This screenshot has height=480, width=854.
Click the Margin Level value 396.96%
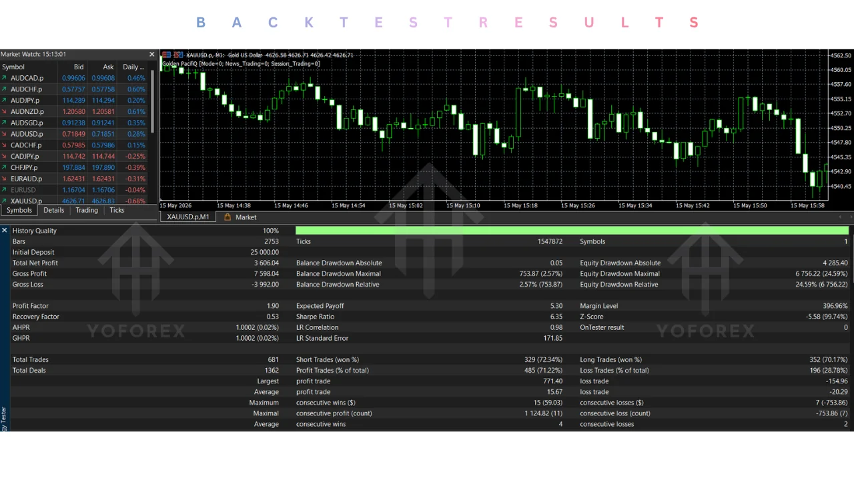836,306
